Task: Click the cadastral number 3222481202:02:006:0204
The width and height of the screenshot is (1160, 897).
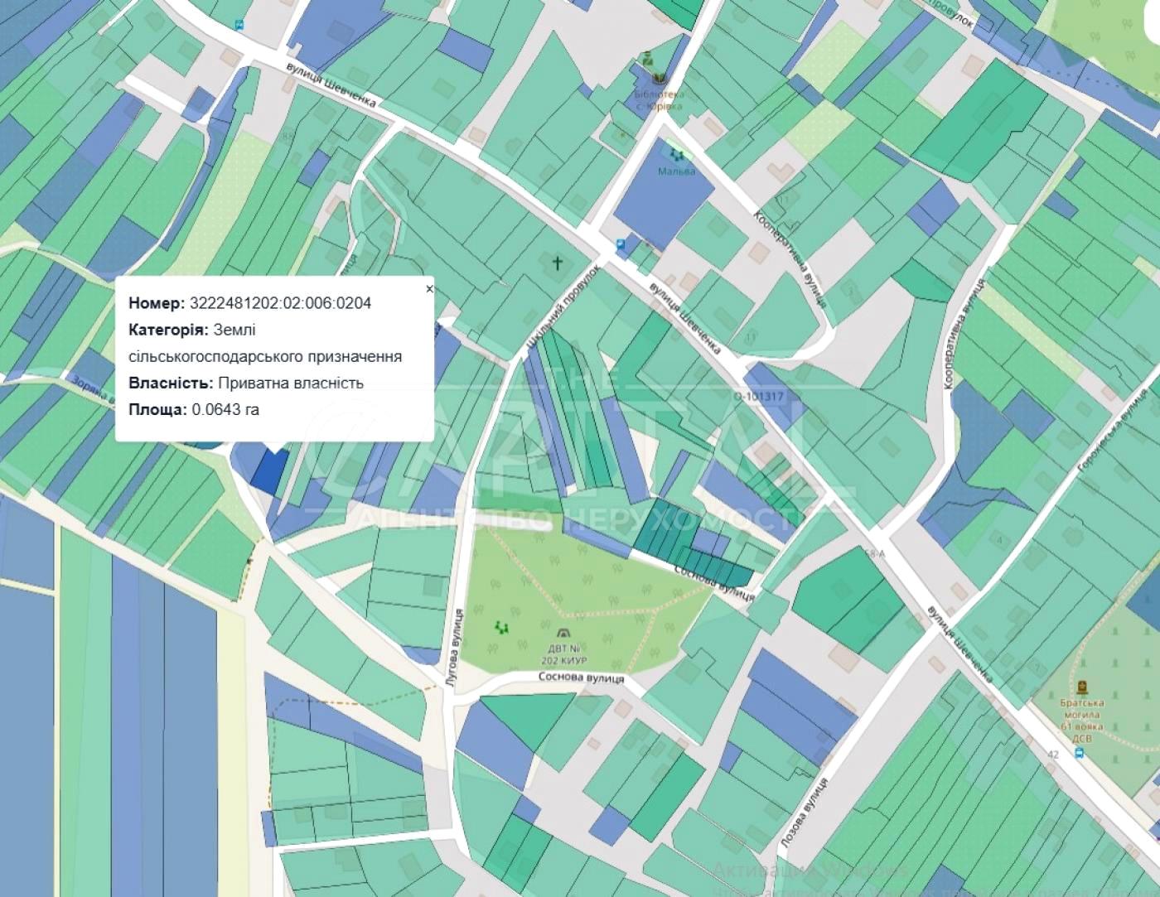Action: tap(280, 303)
